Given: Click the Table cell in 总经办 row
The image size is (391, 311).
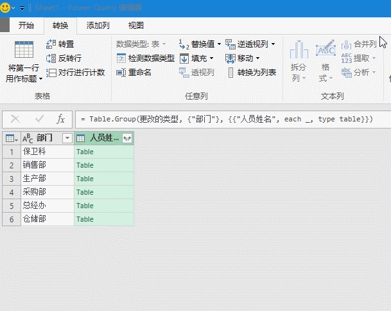Looking at the screenshot, I should click(104, 206).
